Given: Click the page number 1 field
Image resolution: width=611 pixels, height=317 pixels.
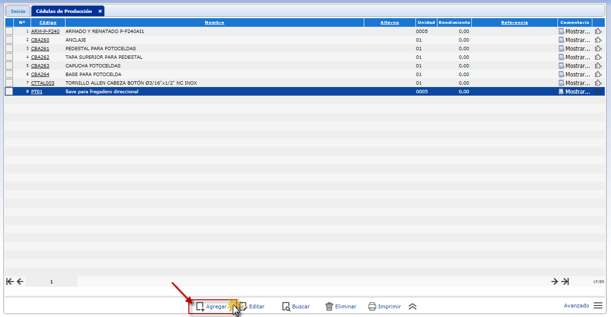Looking at the screenshot, I should (x=52, y=282).
